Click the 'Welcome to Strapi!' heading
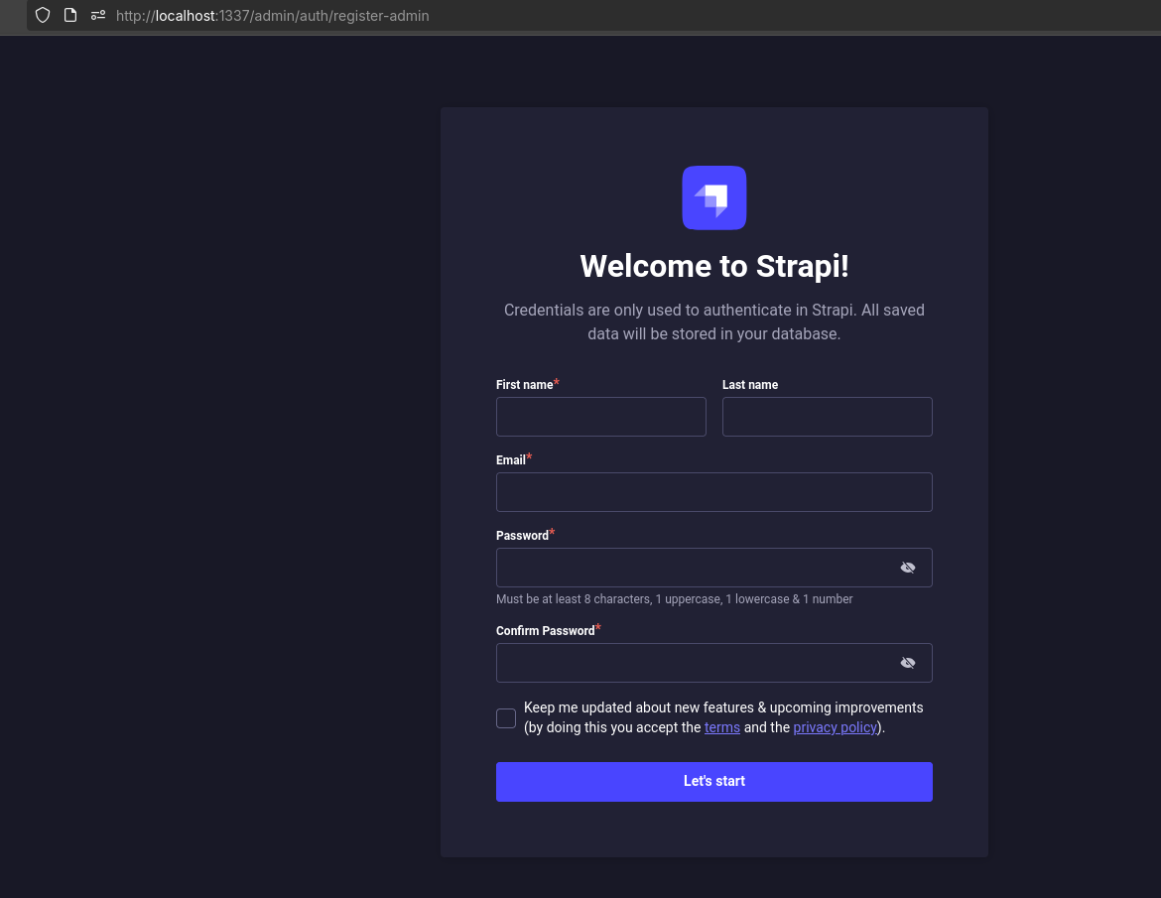The height and width of the screenshot is (898, 1161). pyautogui.click(x=713, y=266)
